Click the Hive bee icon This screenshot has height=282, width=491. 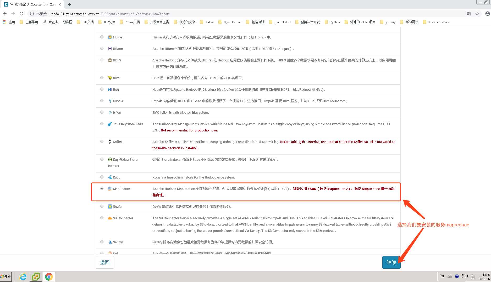(110, 78)
